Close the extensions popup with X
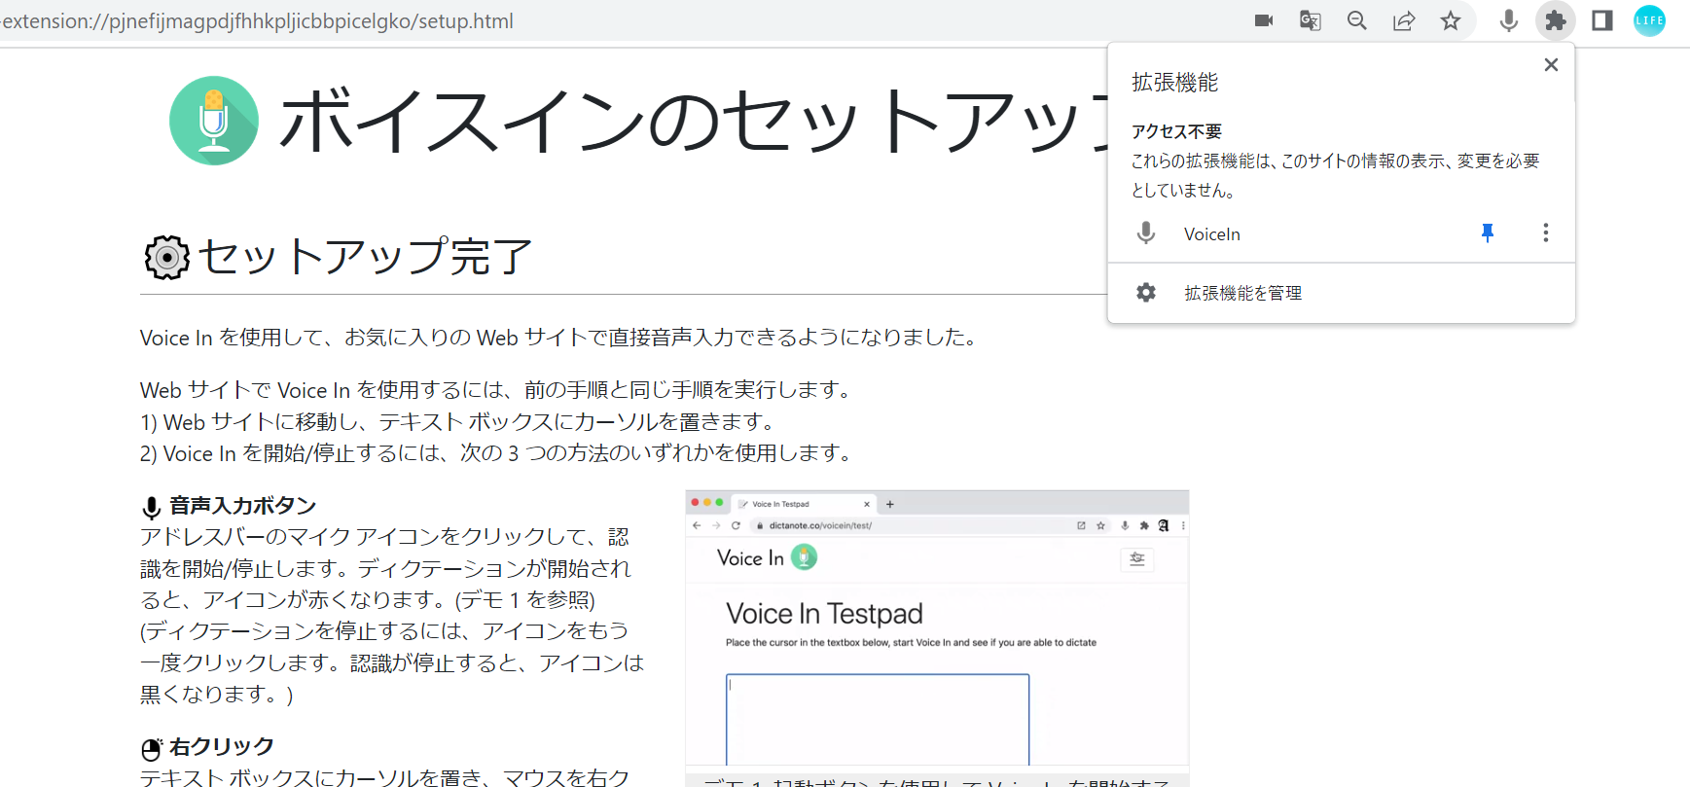The height and width of the screenshot is (787, 1690). (x=1551, y=64)
